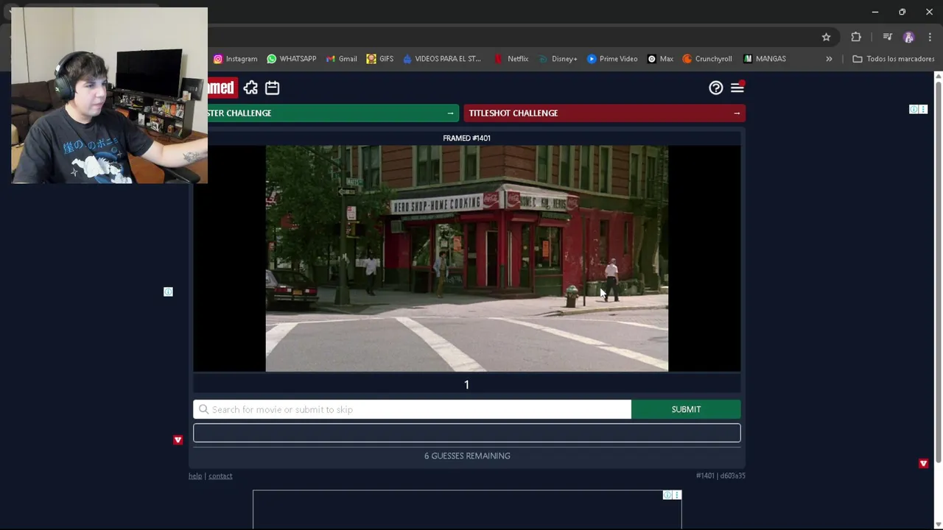Minimize the browser window
Viewport: 943px width, 530px height.
(x=874, y=12)
